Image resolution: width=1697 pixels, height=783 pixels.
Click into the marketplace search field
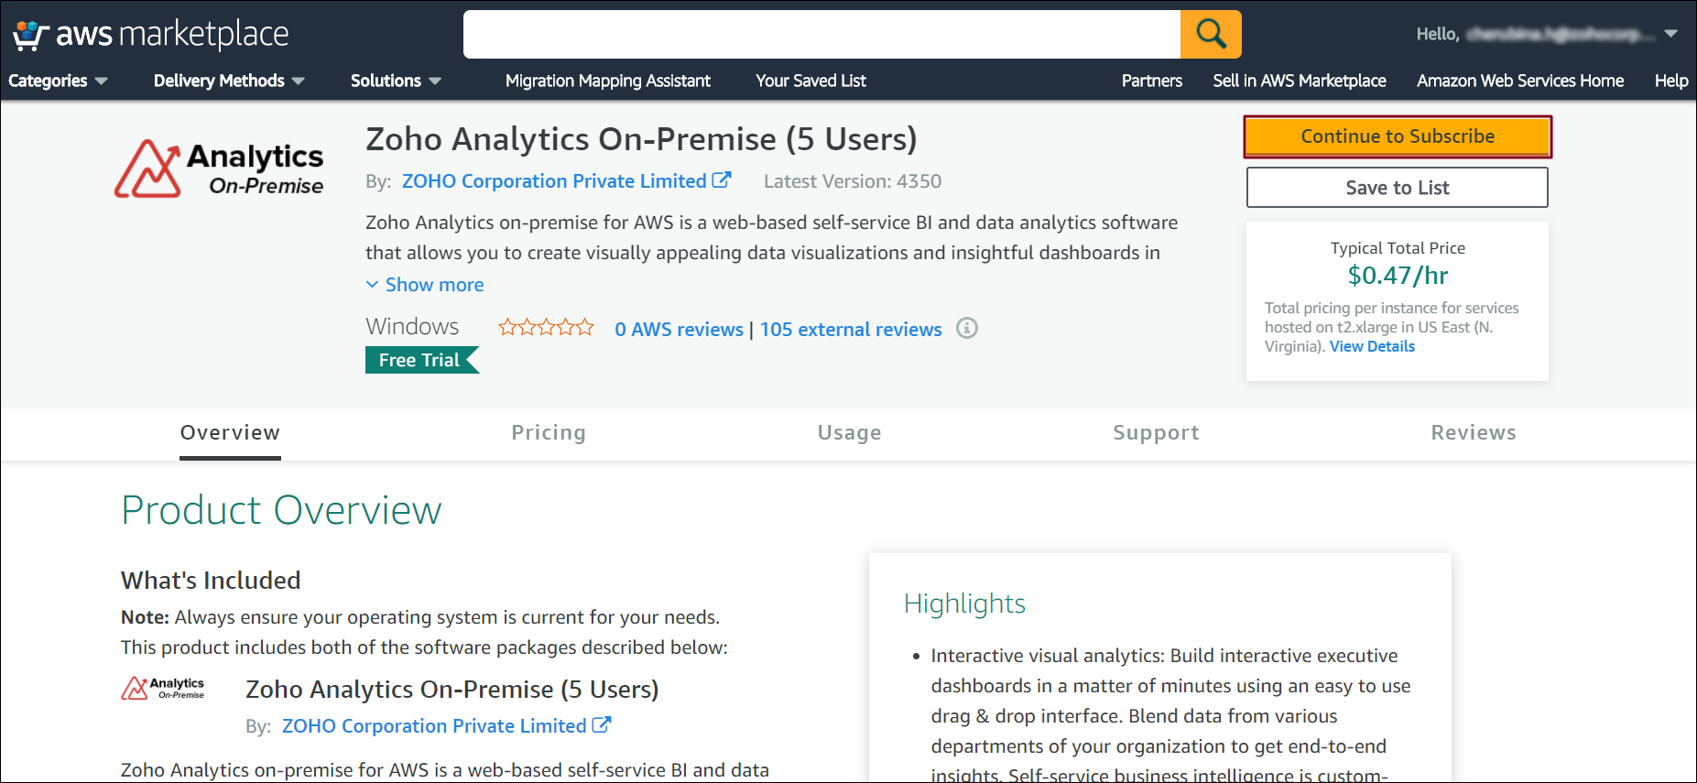(821, 35)
